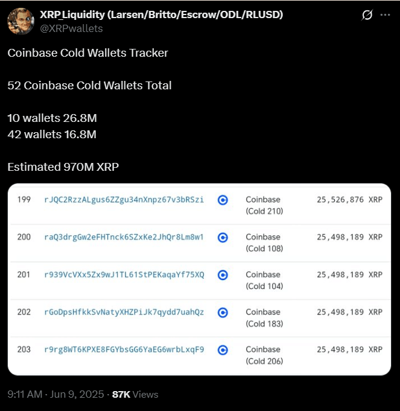The image size is (400, 411).
Task: Open wallet address raQ3drgGw2eFHTnck6SZxKe2JhQr8Lm8w1
Action: click(x=124, y=237)
